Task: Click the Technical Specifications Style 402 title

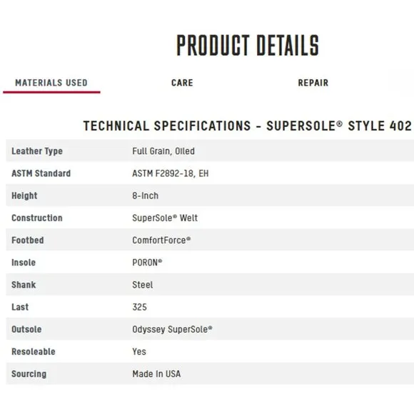Action: tap(248, 126)
